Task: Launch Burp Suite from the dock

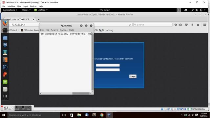Action: click(5, 60)
